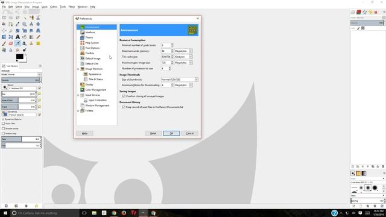Open Tile cache size unit dropdown

pos(183,57)
